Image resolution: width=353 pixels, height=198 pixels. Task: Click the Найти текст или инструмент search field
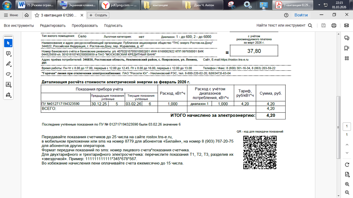pyautogui.click(x=281, y=26)
